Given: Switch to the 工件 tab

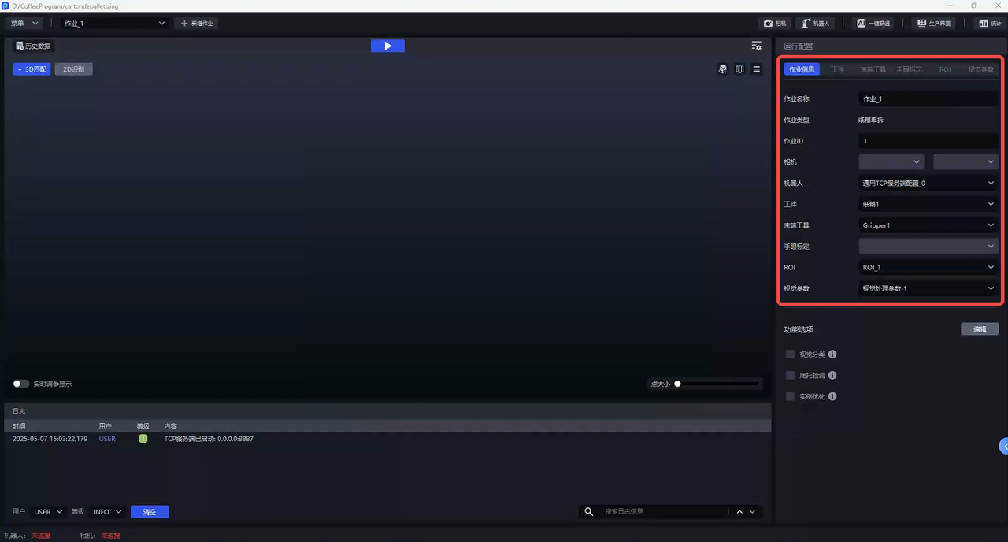Looking at the screenshot, I should pos(837,69).
